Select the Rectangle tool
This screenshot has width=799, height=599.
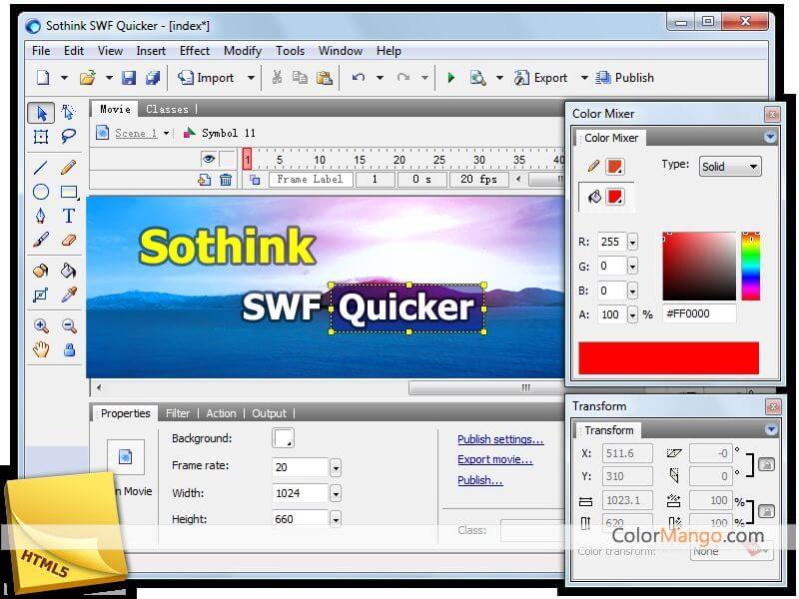69,192
